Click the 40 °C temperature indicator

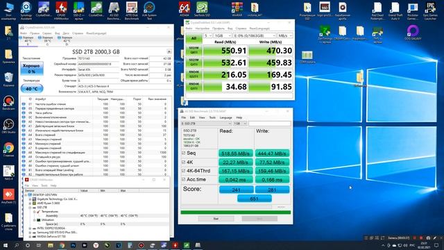(x=32, y=89)
